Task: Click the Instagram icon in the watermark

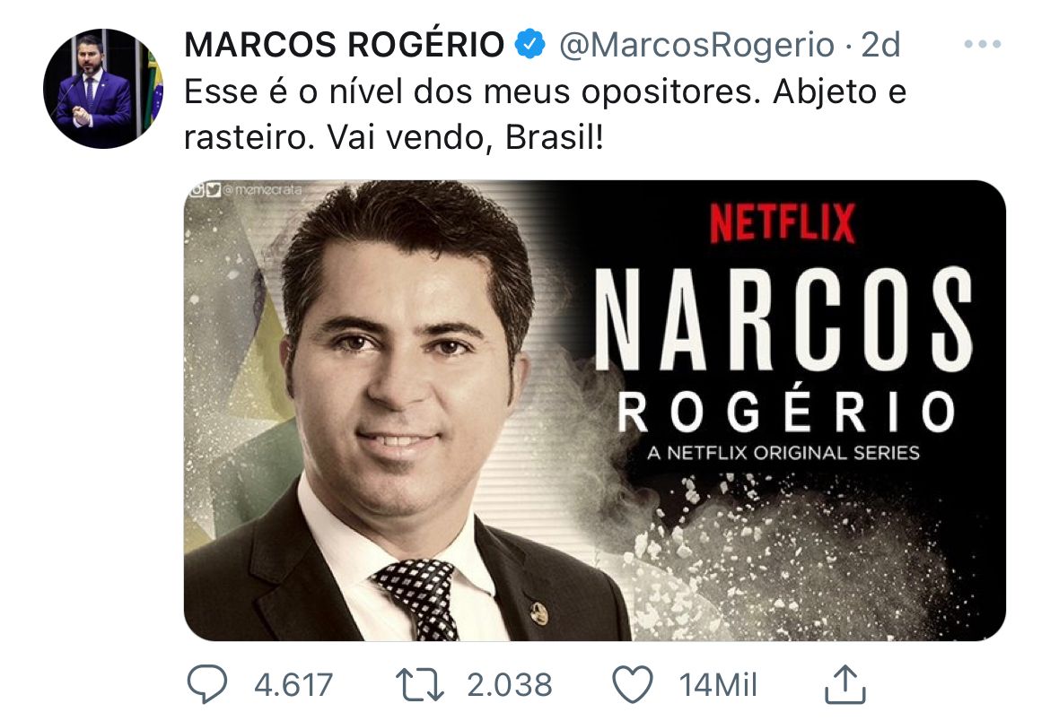Action: [x=197, y=190]
